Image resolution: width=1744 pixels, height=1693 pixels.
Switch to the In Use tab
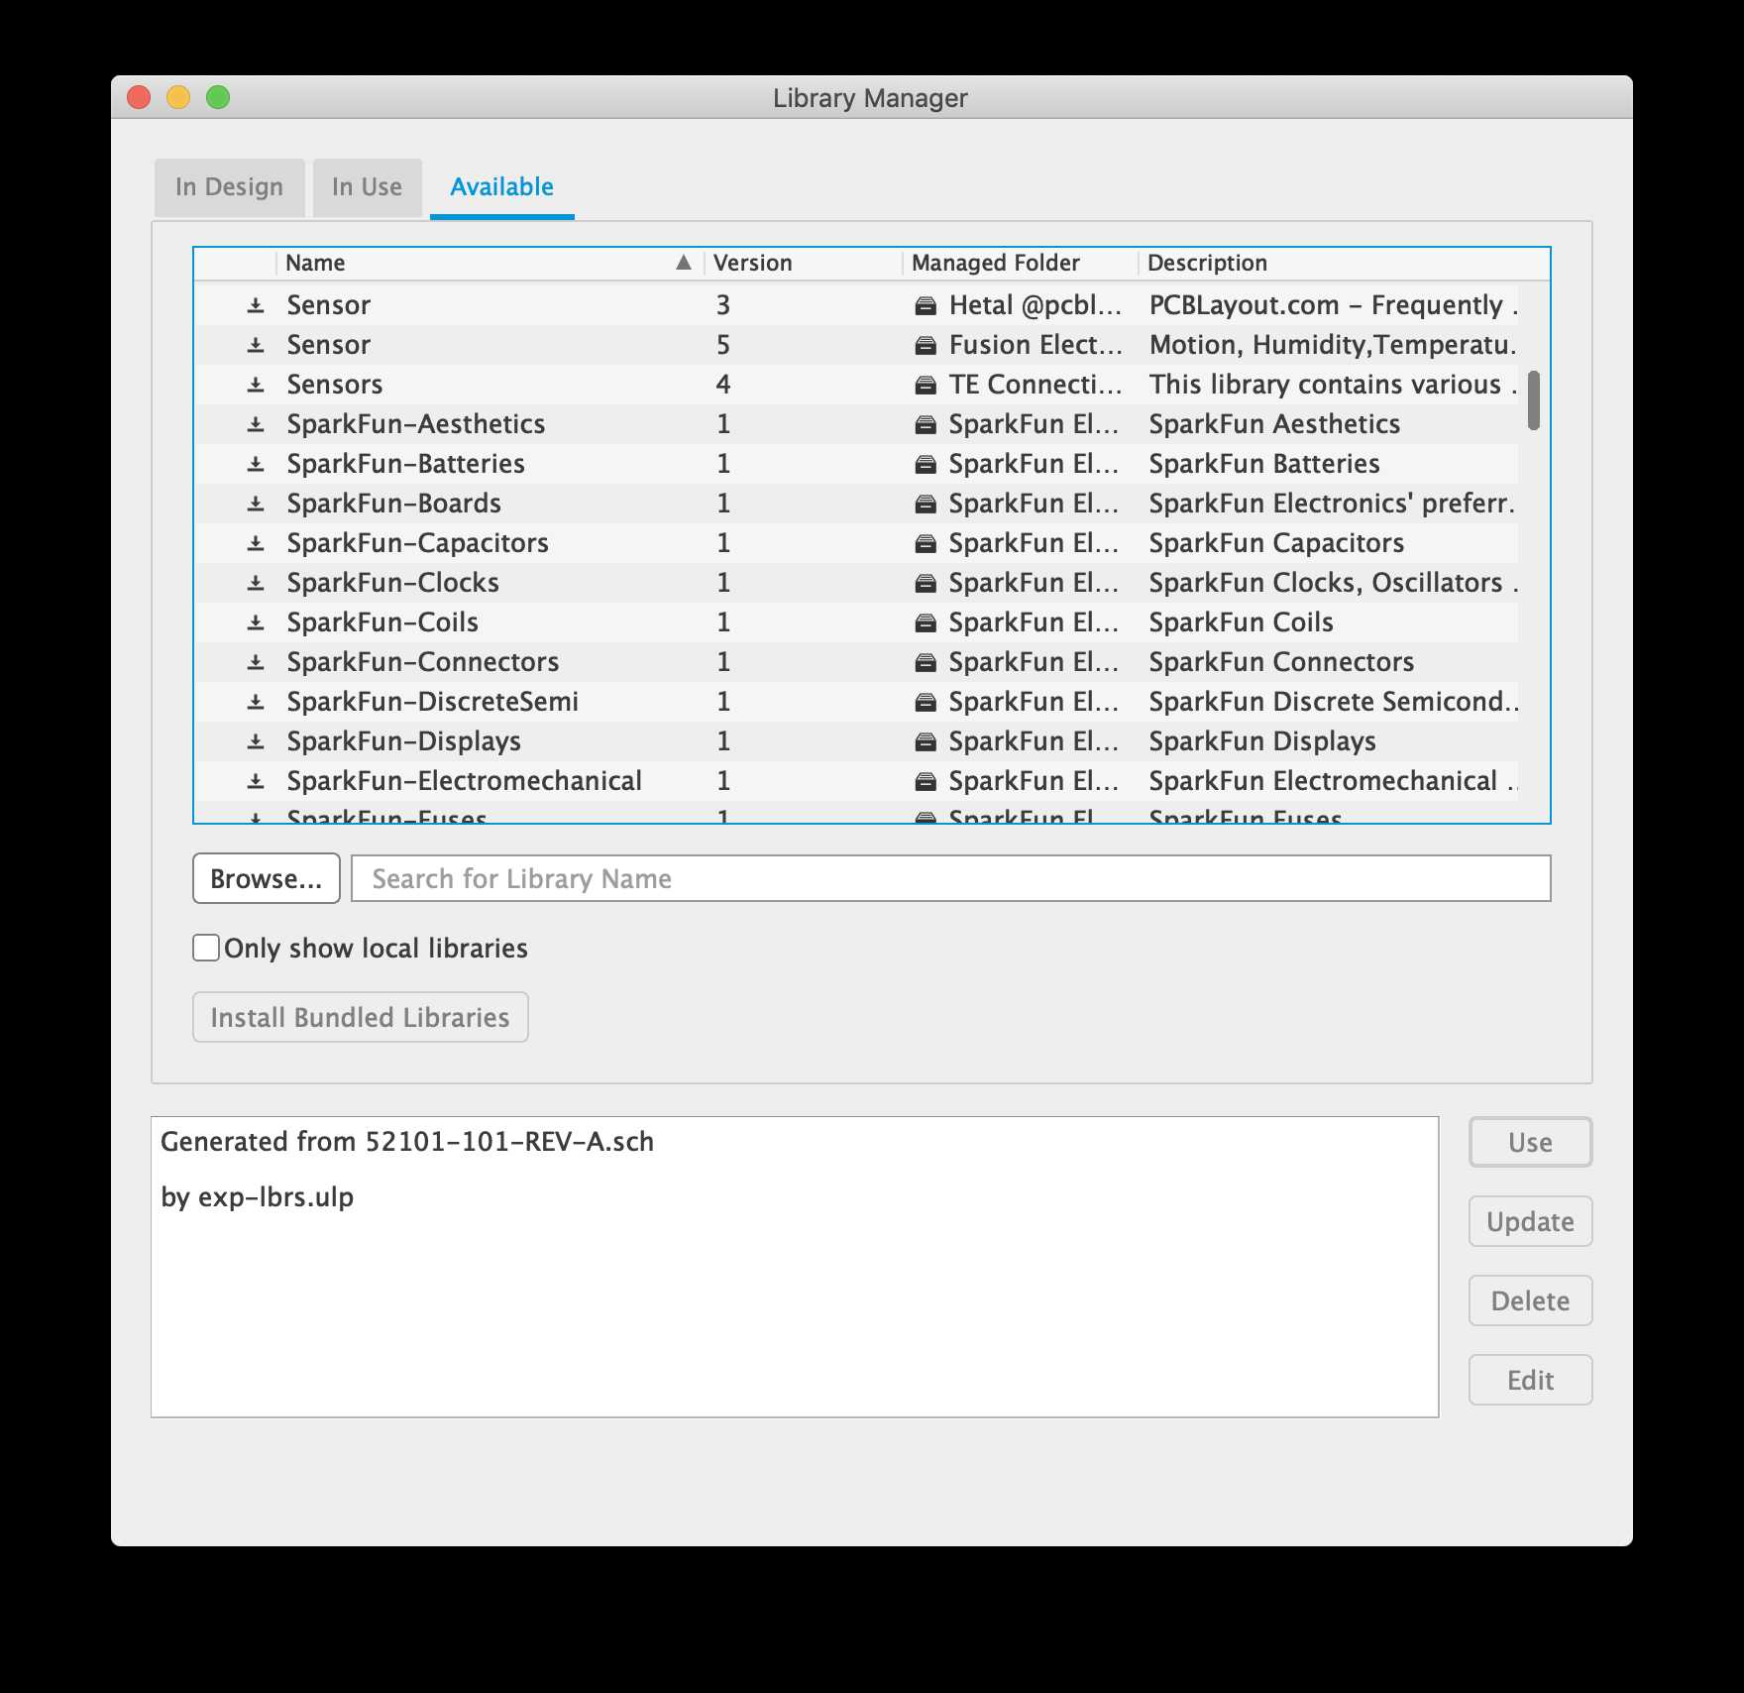(368, 187)
